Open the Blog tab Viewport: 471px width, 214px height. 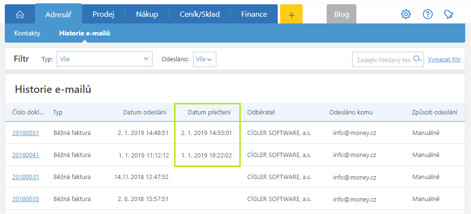341,14
